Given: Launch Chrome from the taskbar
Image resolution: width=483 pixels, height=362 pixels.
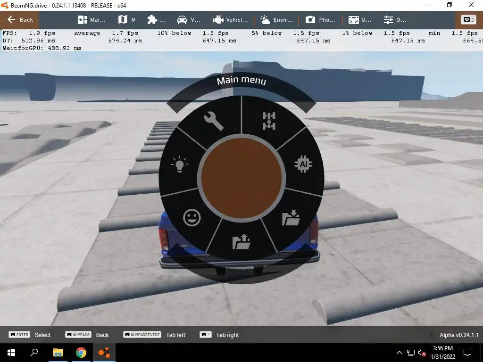Looking at the screenshot, I should pos(81,353).
